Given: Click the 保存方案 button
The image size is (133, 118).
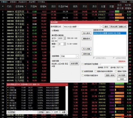Looking at the screenshot, I should coord(86,54).
